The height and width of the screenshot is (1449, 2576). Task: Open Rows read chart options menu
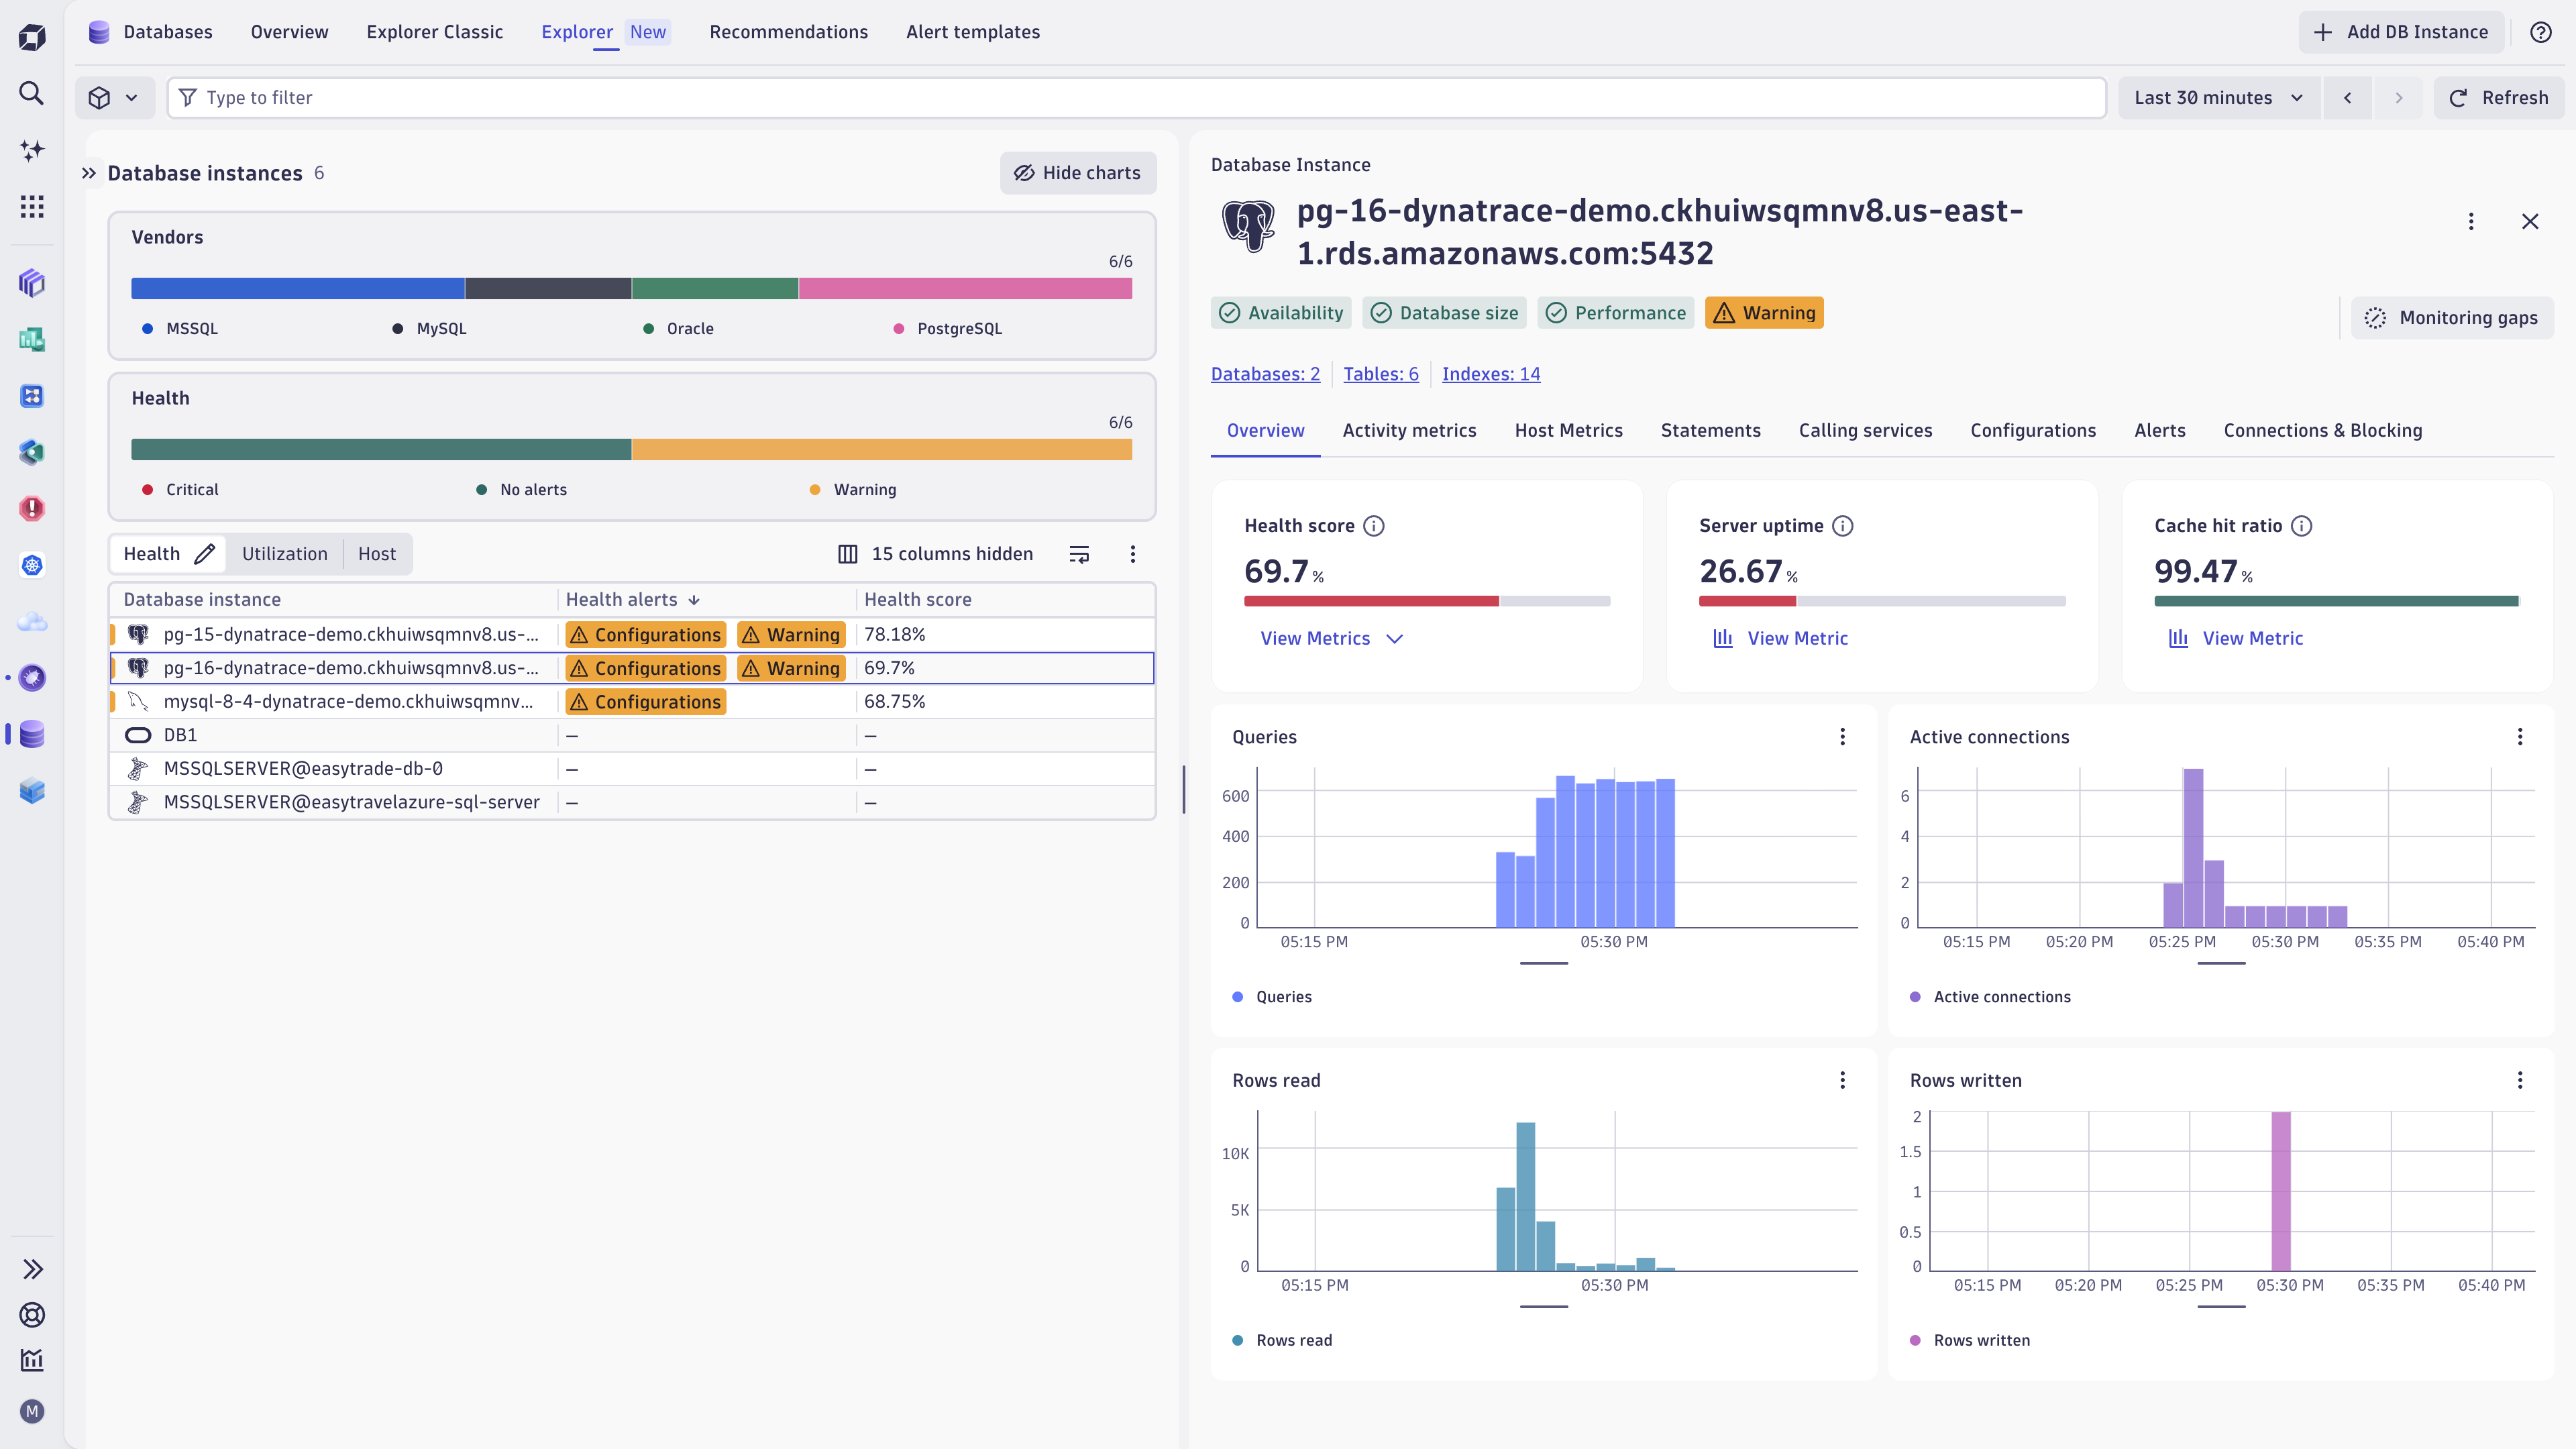[x=1843, y=1080]
